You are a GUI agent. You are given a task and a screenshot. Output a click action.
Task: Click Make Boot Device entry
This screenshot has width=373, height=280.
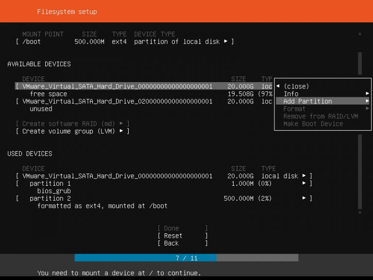click(313, 124)
